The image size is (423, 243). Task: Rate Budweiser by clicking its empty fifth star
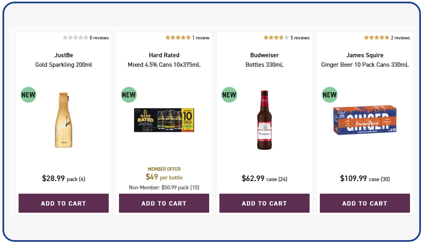(287, 38)
